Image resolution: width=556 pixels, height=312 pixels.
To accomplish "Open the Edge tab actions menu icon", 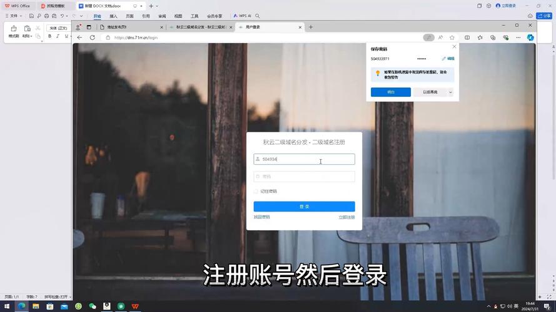I will pyautogui.click(x=89, y=27).
